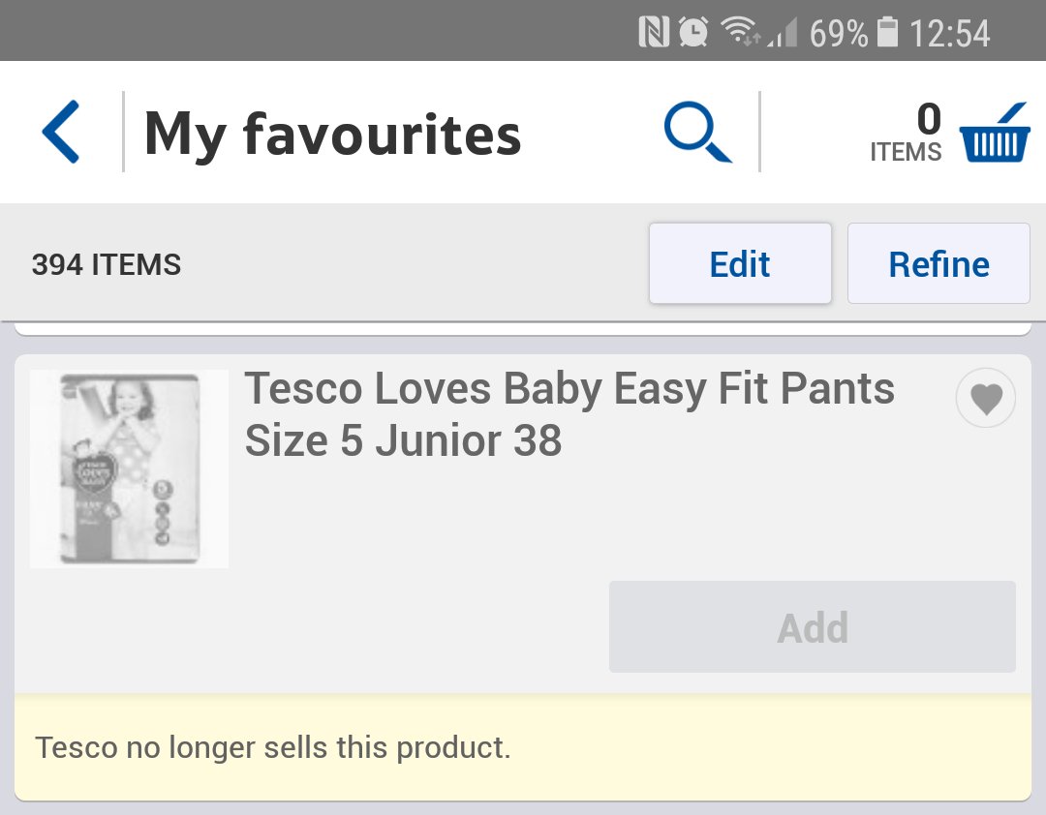Viewport: 1046px width, 815px height.
Task: Tap the battery icon in status bar
Action: [x=886, y=33]
